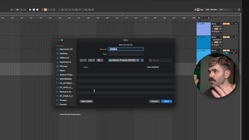This screenshot has height=140, width=249.
Task: Click the Stop button in Ableton transport
Action: point(34,10)
